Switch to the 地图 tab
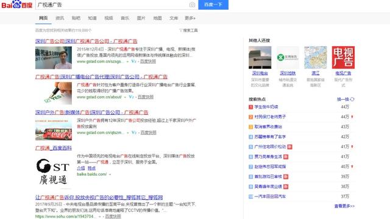 click(157, 18)
